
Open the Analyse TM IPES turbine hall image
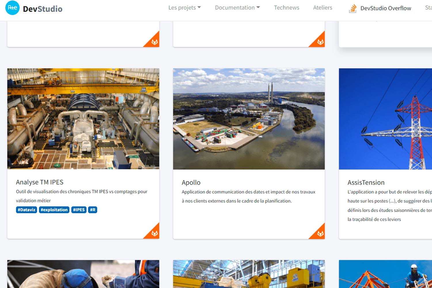[83, 119]
